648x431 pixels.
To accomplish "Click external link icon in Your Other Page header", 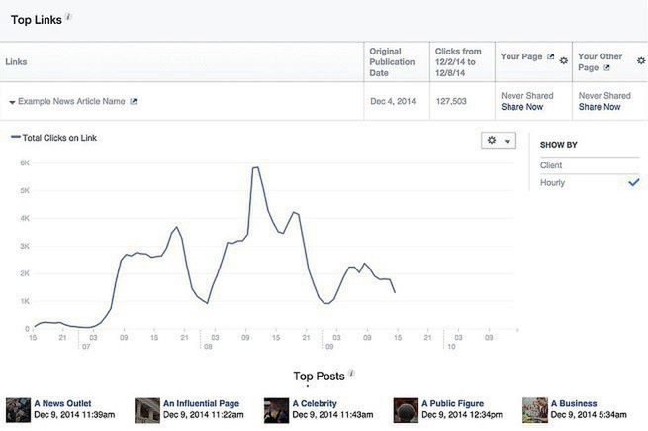I will (607, 67).
